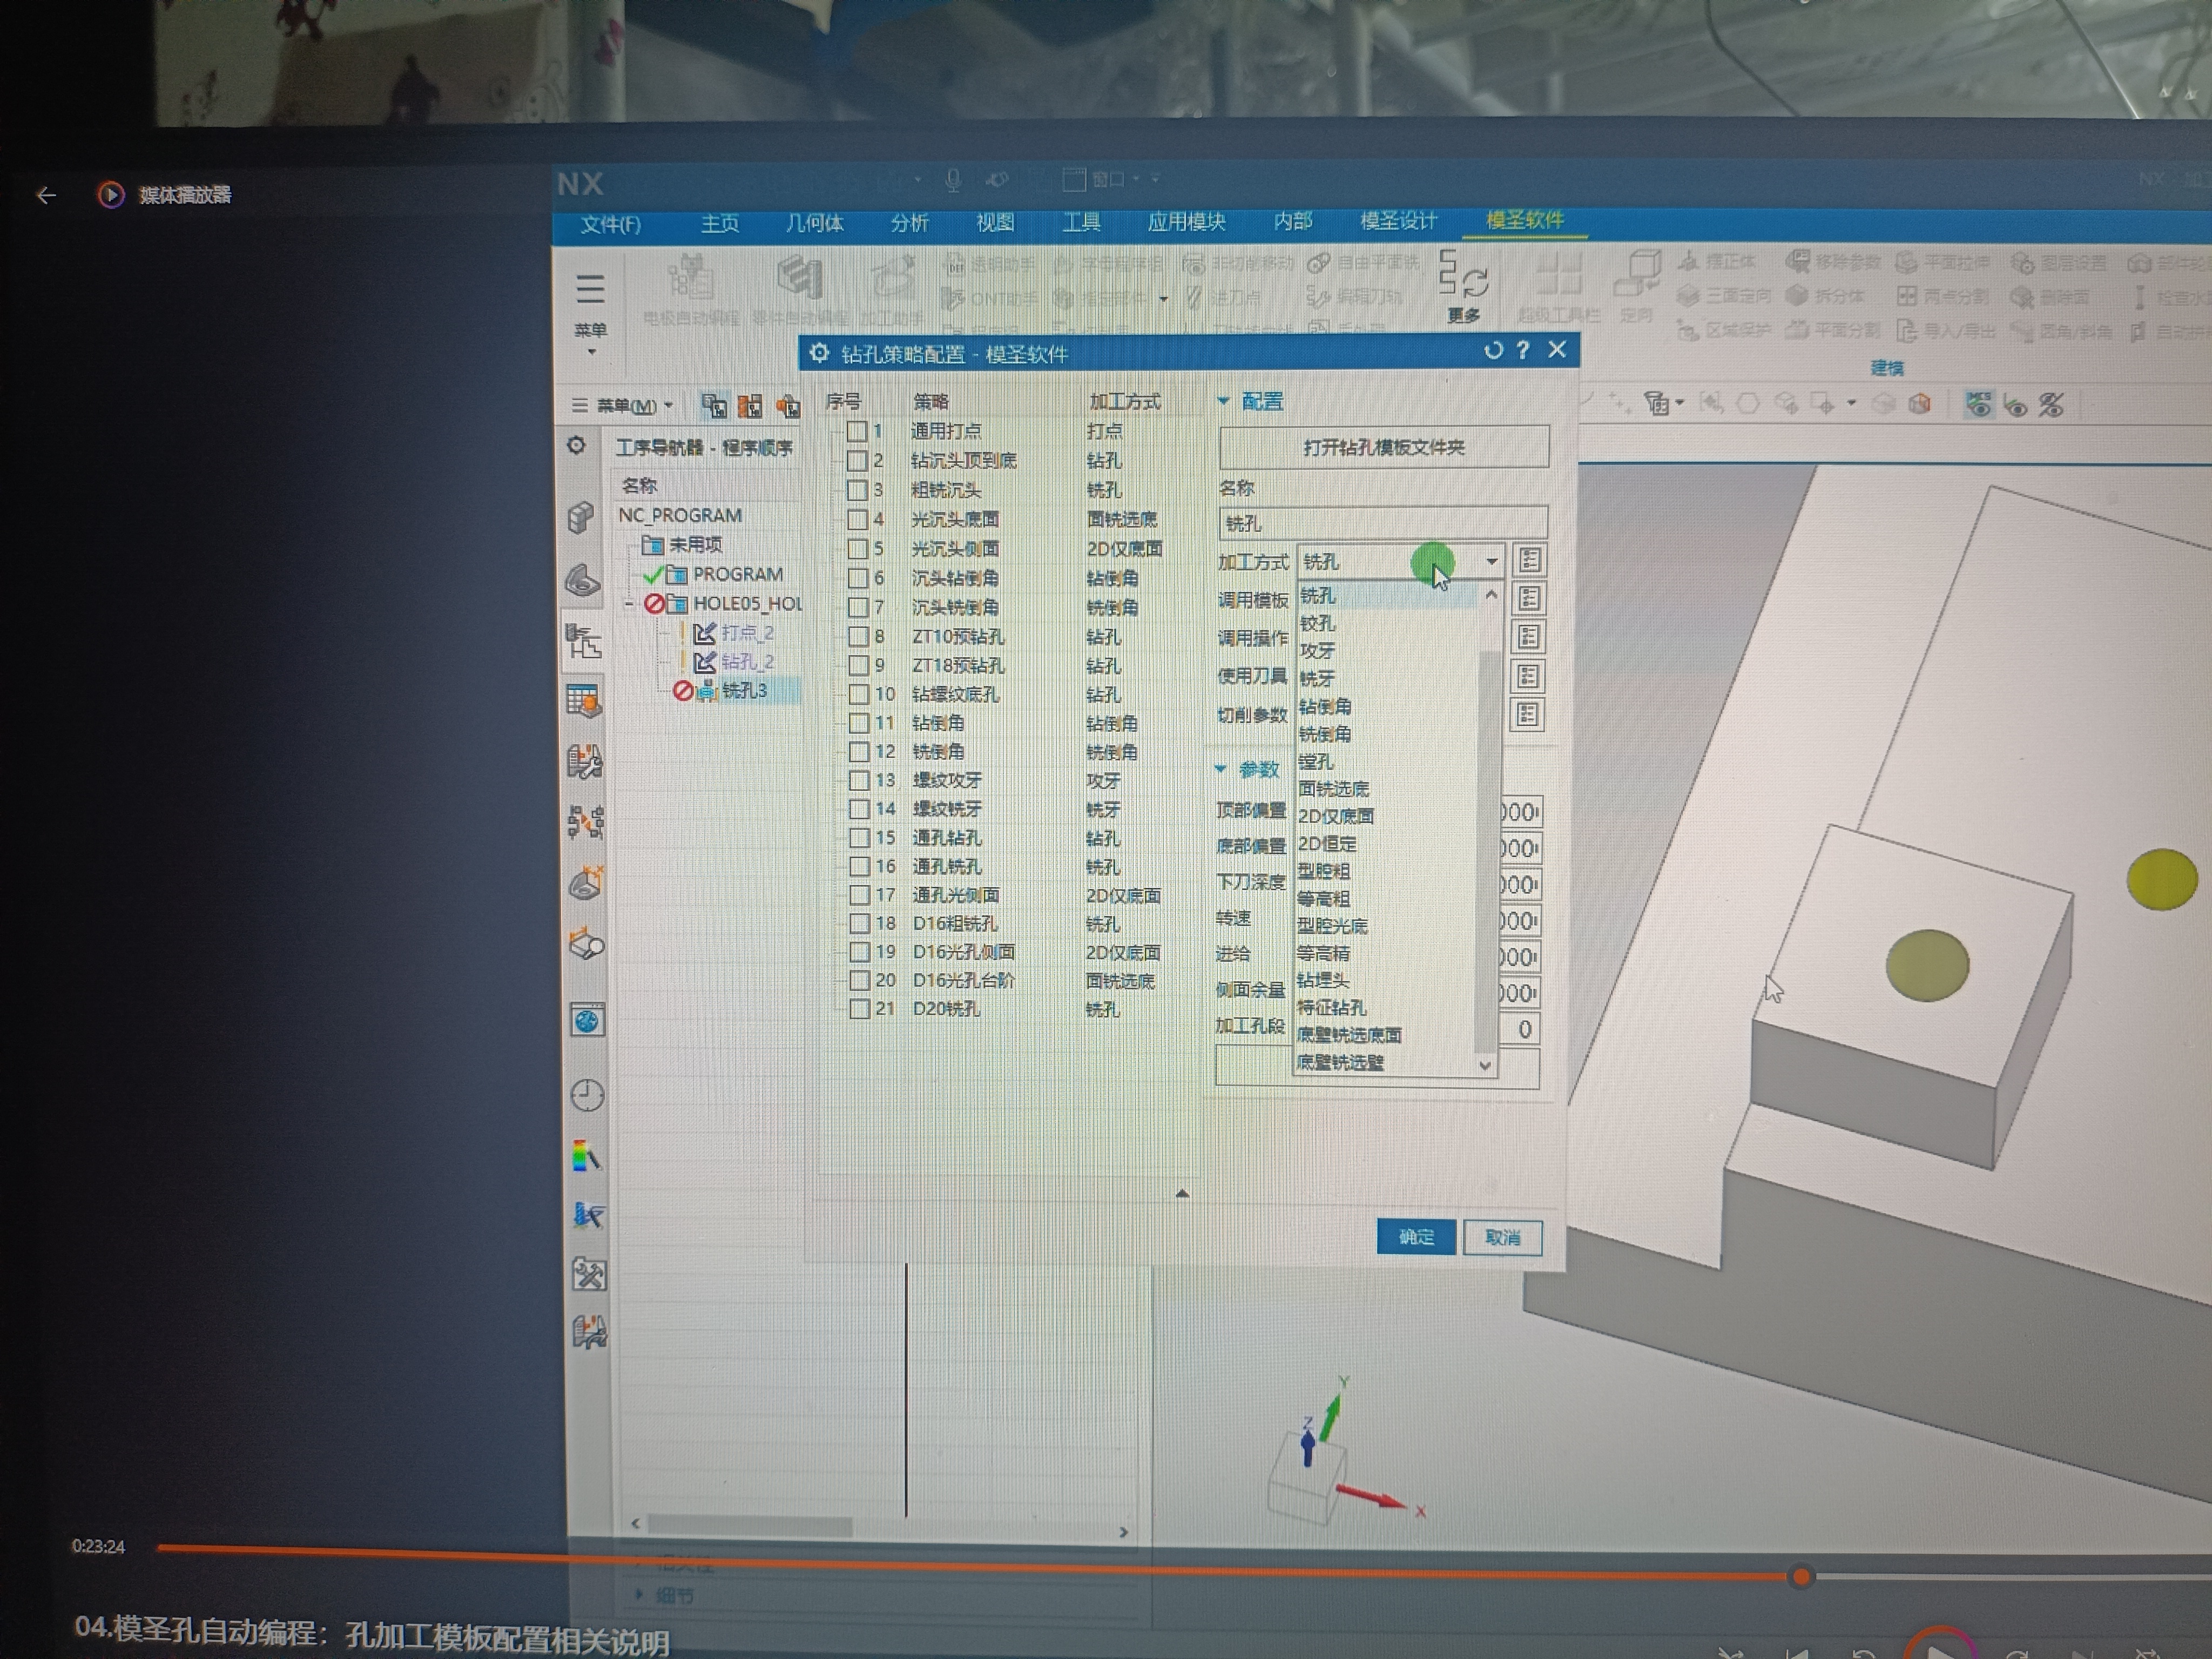Click the list icon beside 调用模板
Screen dimensions: 2212x1659
coord(1528,598)
